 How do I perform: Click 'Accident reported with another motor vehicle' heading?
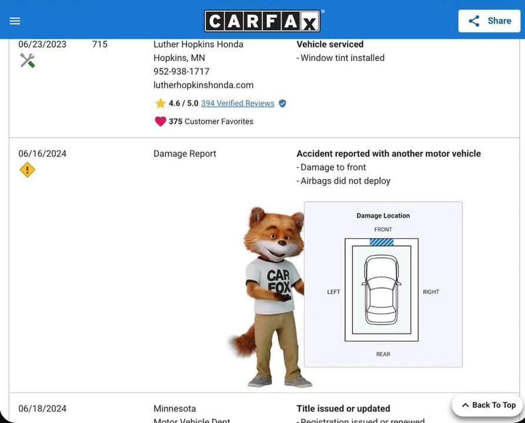pos(389,153)
